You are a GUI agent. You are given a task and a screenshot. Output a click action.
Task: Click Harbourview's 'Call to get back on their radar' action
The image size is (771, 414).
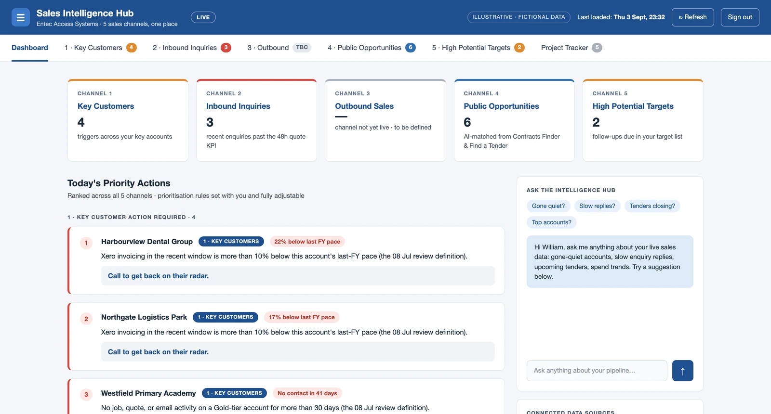[x=298, y=276]
